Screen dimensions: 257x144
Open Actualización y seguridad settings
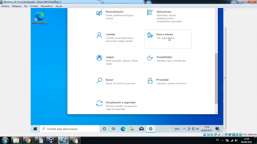click(117, 106)
